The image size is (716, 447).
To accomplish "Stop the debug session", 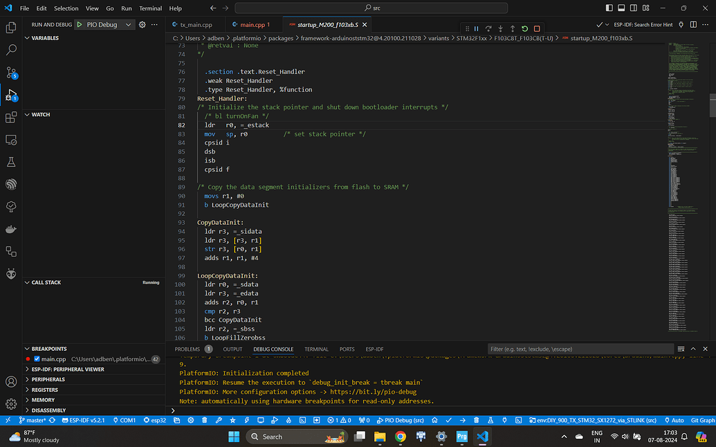I will 537,29.
